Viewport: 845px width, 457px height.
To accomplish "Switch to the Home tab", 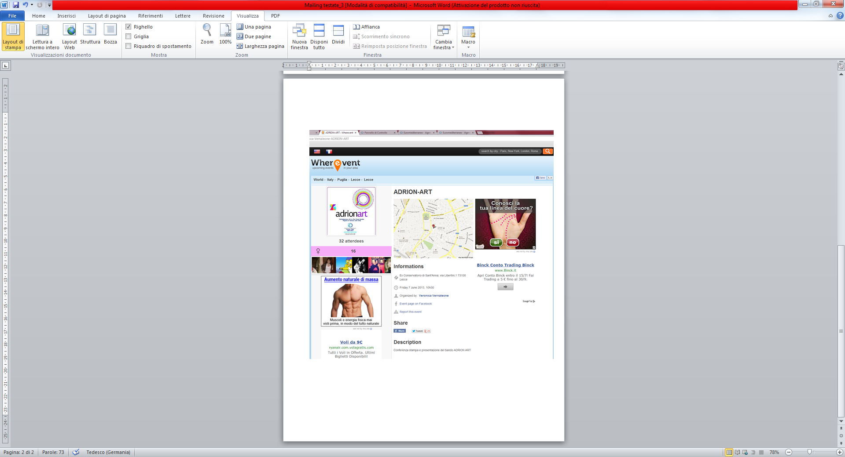I will click(x=39, y=16).
